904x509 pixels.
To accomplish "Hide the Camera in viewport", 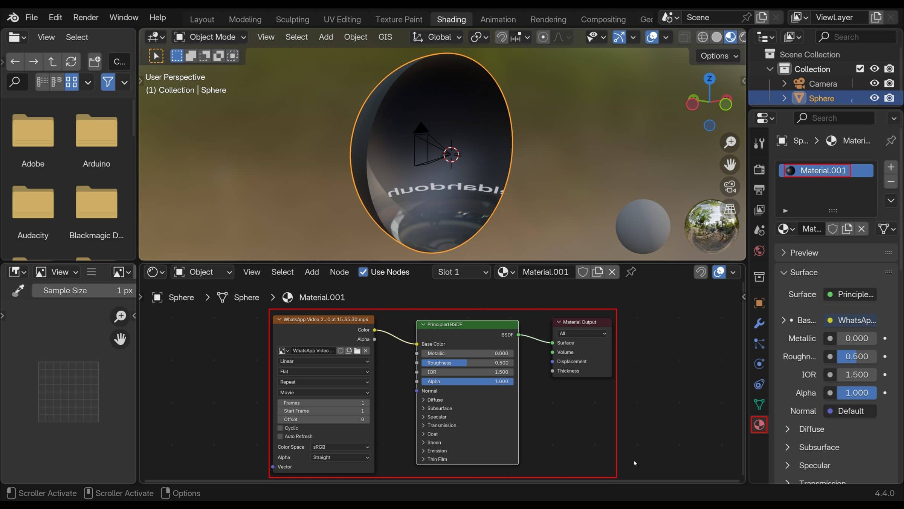I will 875,83.
